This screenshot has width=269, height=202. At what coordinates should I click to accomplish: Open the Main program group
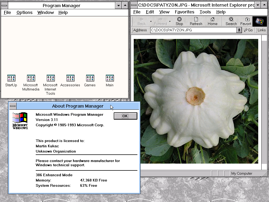(x=110, y=78)
